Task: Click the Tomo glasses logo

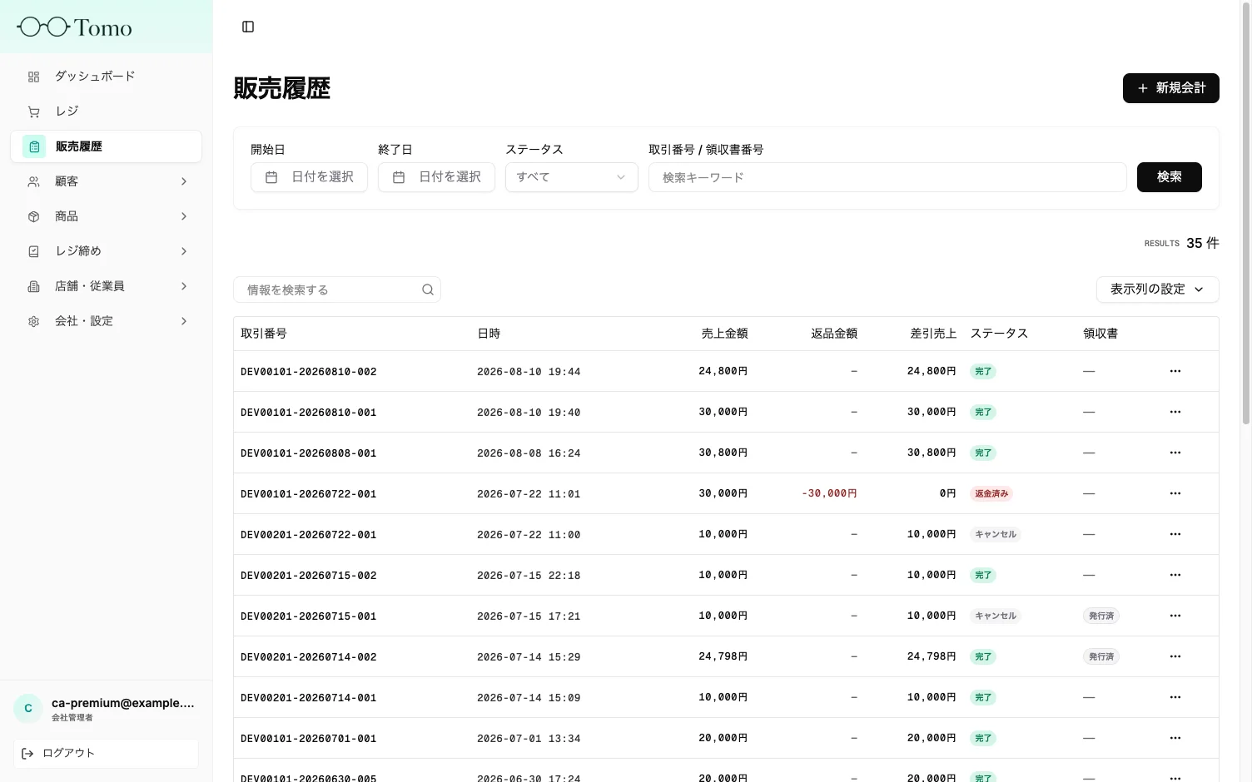Action: point(74,27)
